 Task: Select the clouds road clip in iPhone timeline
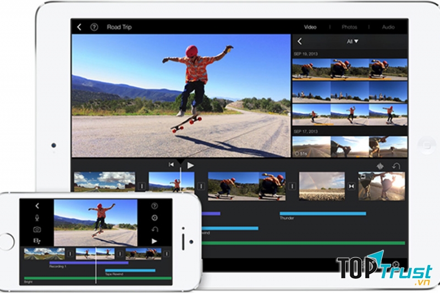(x=45, y=254)
